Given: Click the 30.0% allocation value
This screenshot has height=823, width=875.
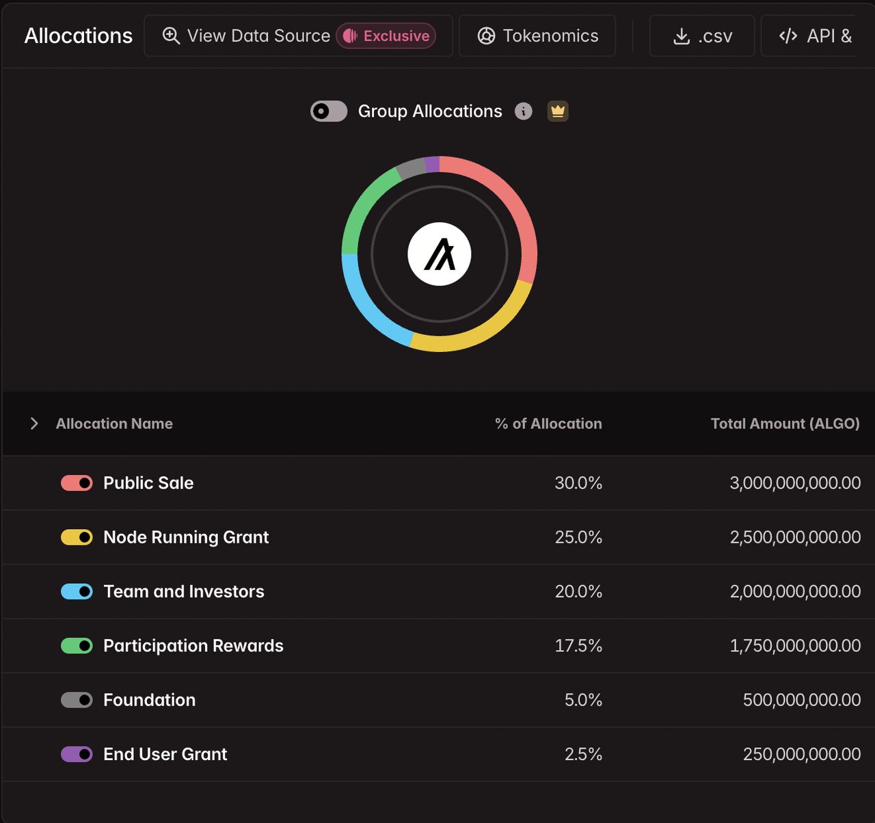Looking at the screenshot, I should pyautogui.click(x=578, y=483).
